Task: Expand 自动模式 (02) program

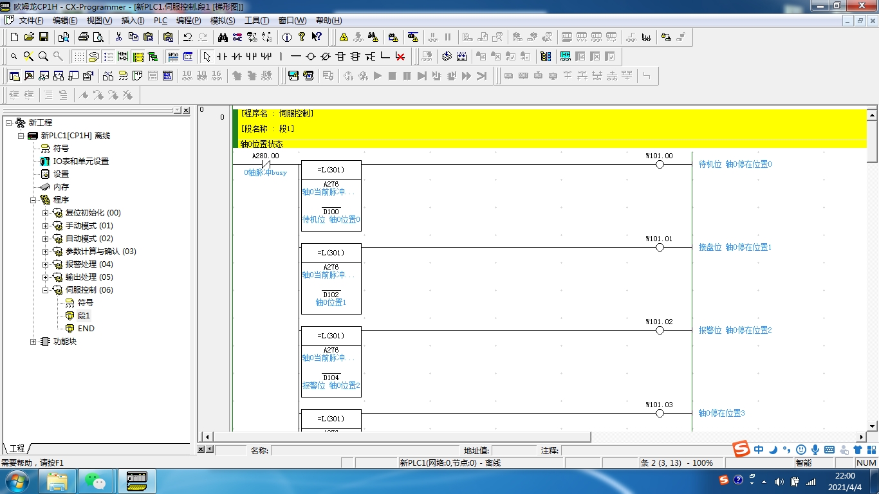Action: pyautogui.click(x=45, y=239)
